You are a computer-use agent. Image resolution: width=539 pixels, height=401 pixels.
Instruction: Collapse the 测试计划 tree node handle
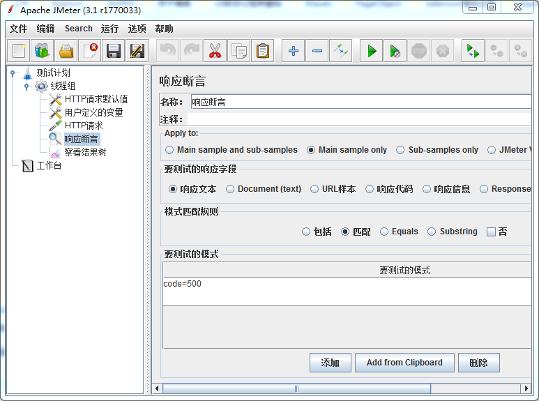[13, 73]
